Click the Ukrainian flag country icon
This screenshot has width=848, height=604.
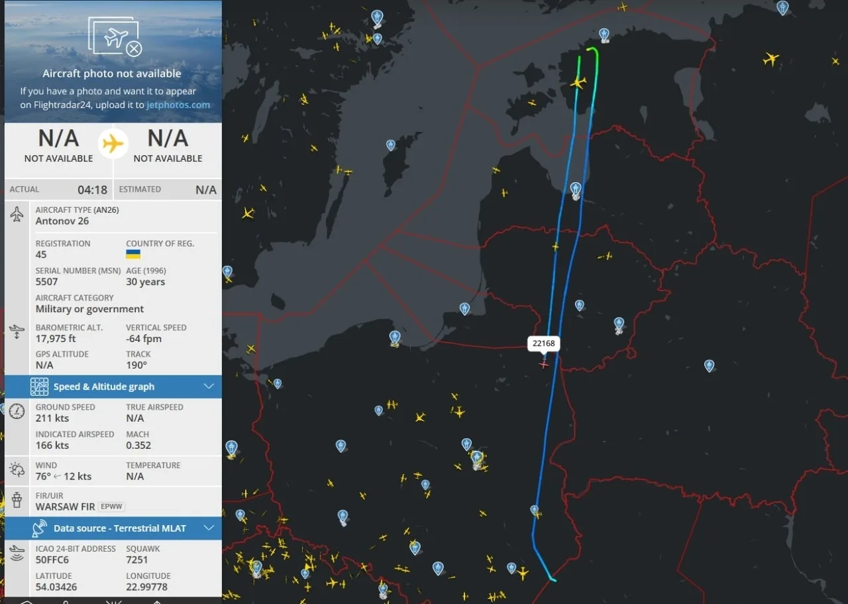pos(133,255)
